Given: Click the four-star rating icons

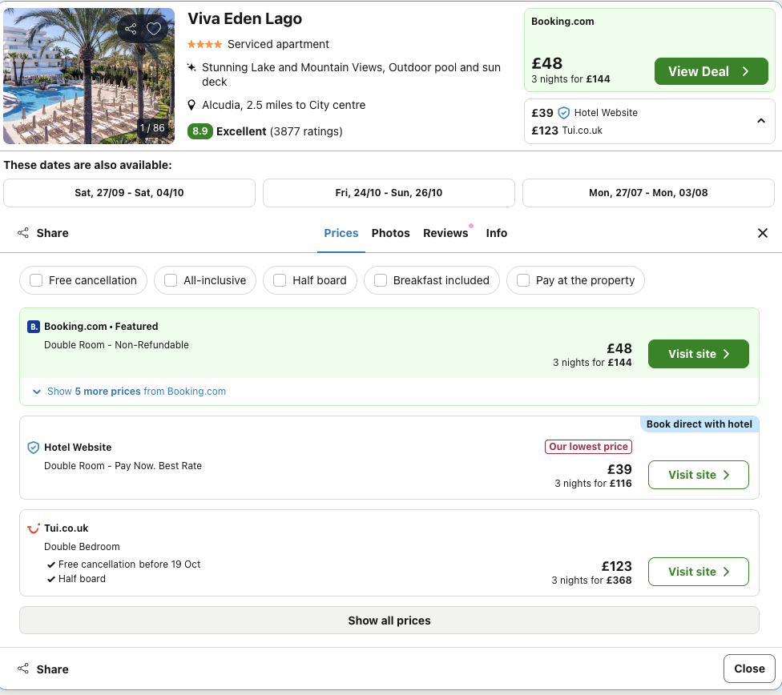Looking at the screenshot, I should pyautogui.click(x=204, y=44).
